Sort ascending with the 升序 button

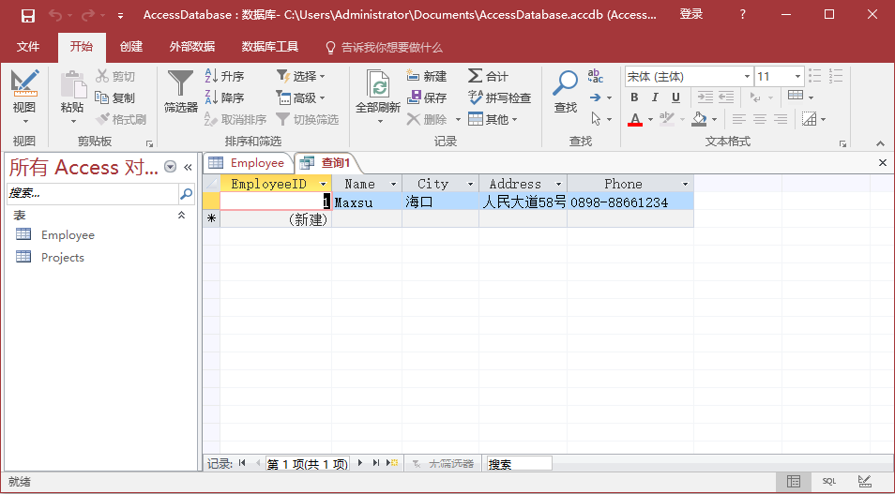coord(224,76)
